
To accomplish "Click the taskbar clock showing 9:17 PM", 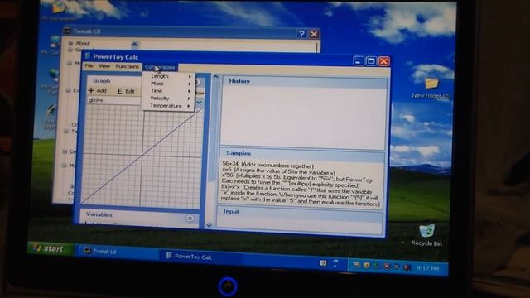I will 427,268.
